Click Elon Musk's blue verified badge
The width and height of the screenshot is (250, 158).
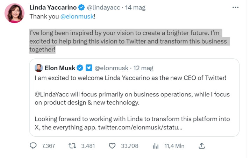point(80,68)
